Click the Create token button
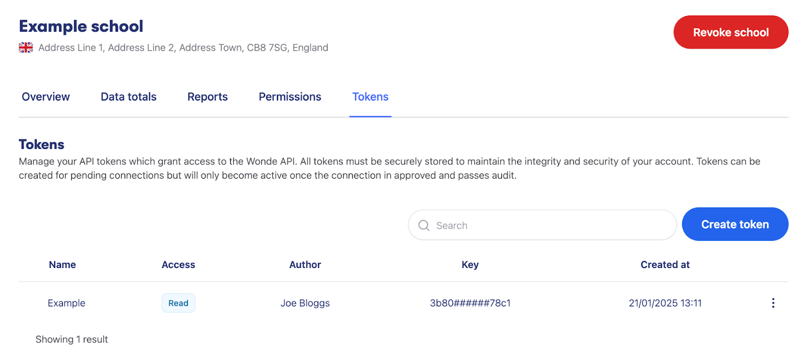Screen dimensions: 804x358 click(735, 224)
